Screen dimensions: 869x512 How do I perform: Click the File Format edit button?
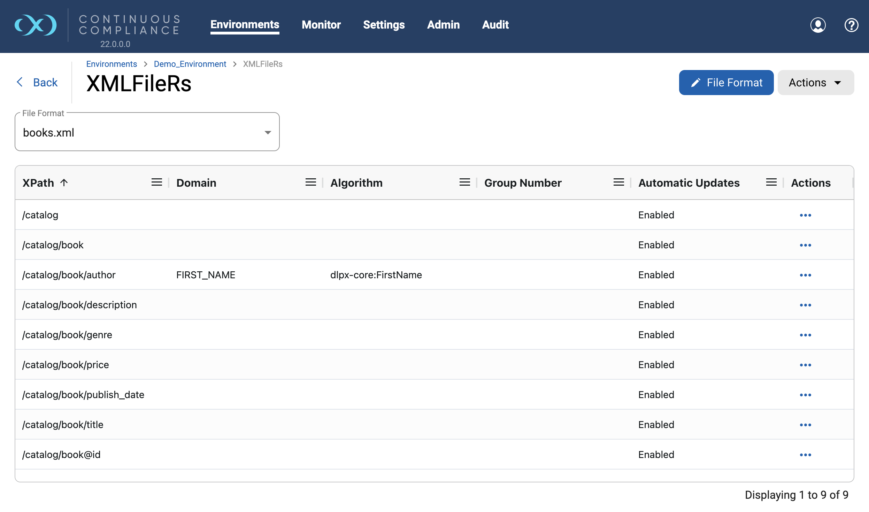[726, 83]
